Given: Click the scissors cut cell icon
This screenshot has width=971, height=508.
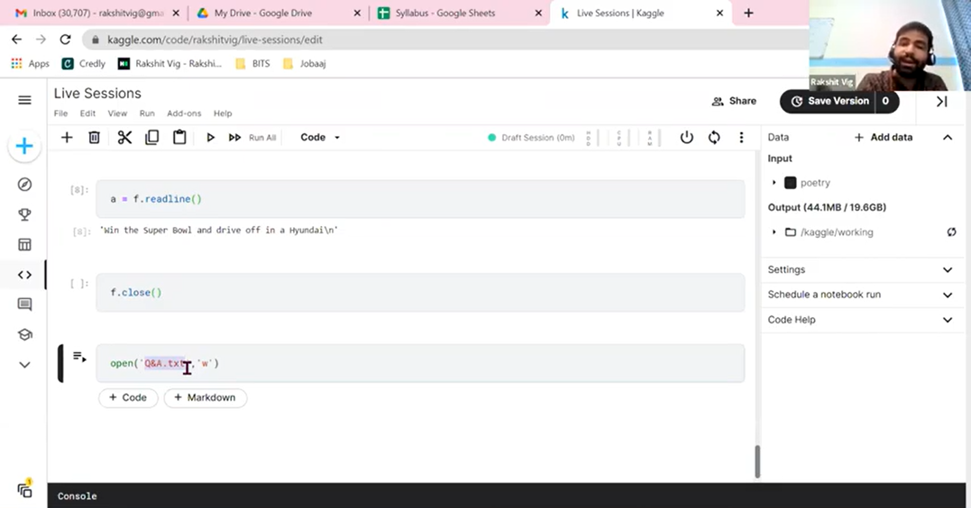Looking at the screenshot, I should pos(124,137).
